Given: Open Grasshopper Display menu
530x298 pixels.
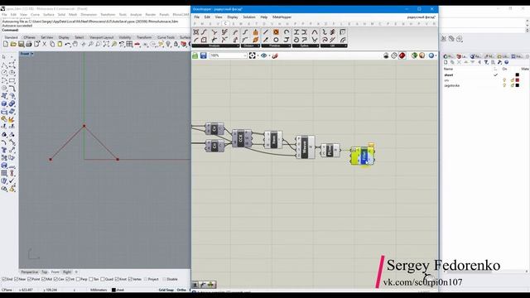Looking at the screenshot, I should [x=233, y=17].
